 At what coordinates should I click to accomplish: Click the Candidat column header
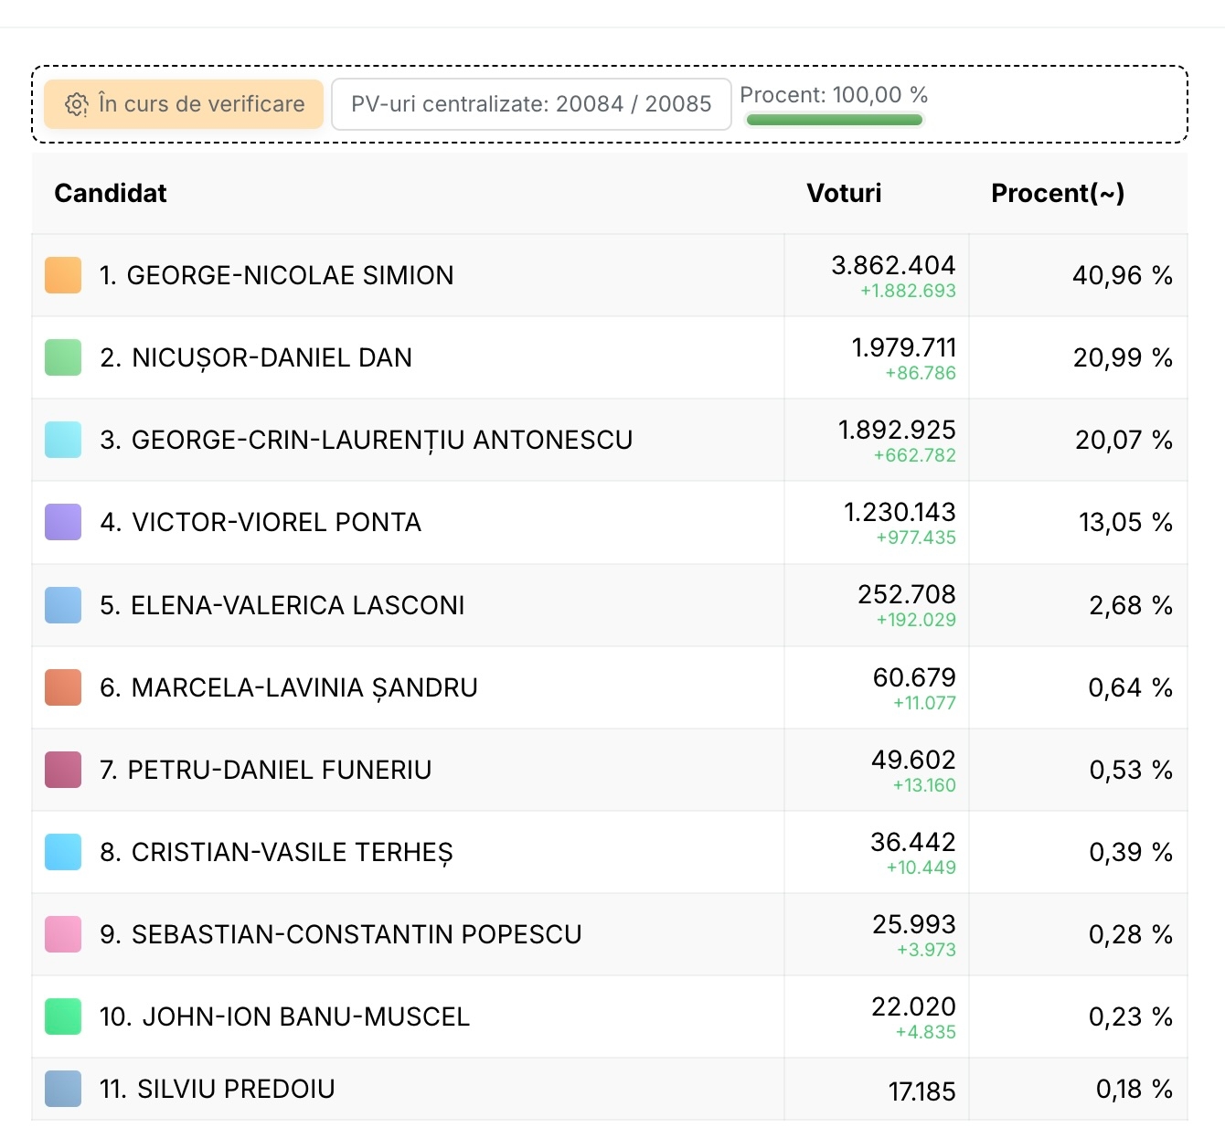point(111,193)
